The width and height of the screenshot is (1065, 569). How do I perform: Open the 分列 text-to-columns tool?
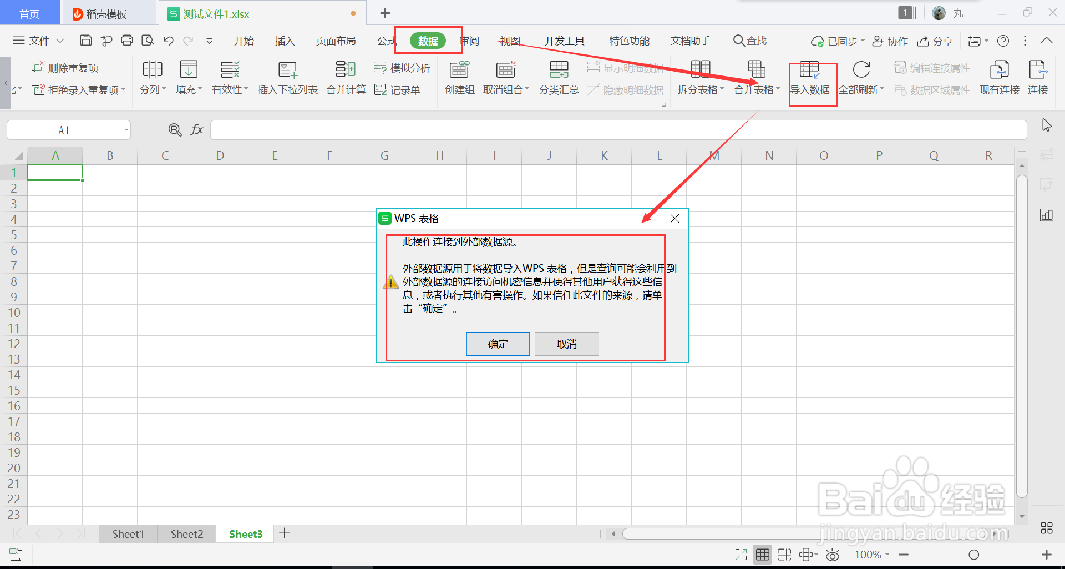click(x=153, y=78)
